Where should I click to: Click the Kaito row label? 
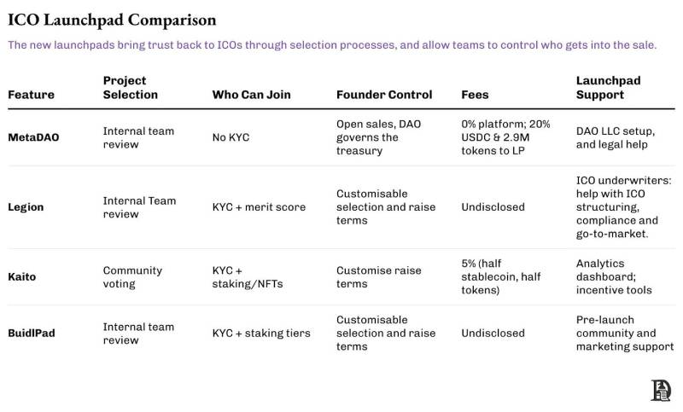pos(23,277)
